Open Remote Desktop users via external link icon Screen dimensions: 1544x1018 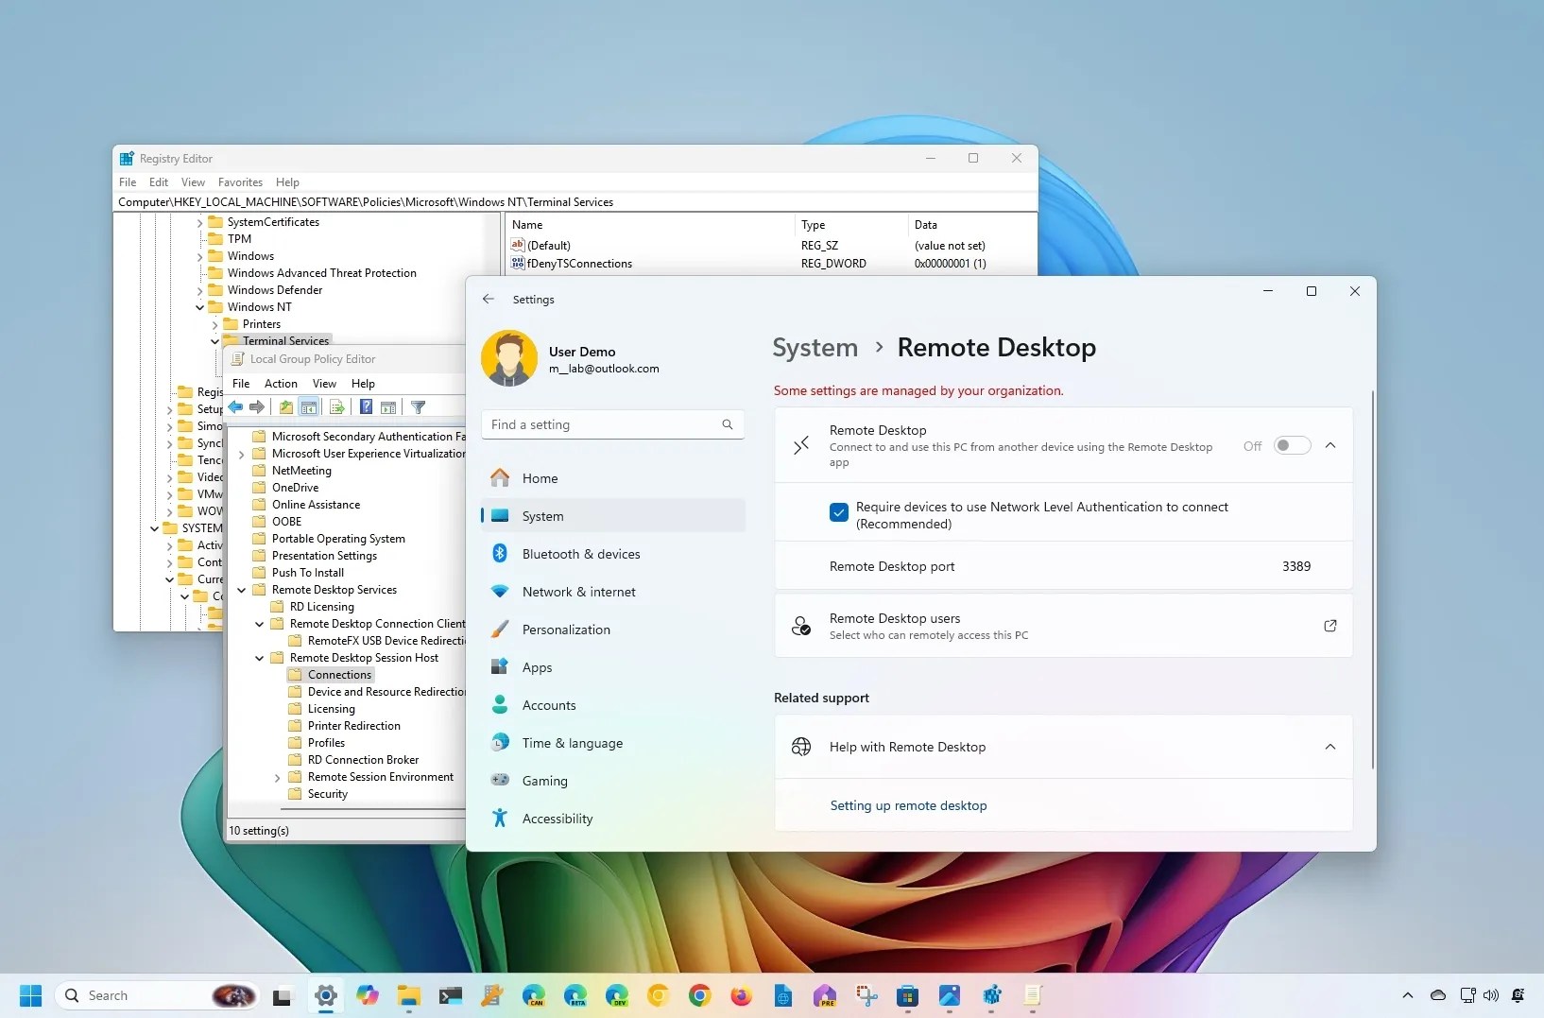click(x=1331, y=626)
